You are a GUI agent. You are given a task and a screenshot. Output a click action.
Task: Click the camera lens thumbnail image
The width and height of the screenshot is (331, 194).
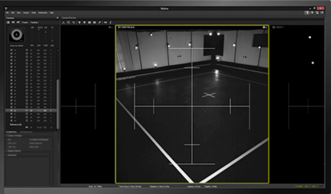[x=17, y=35]
